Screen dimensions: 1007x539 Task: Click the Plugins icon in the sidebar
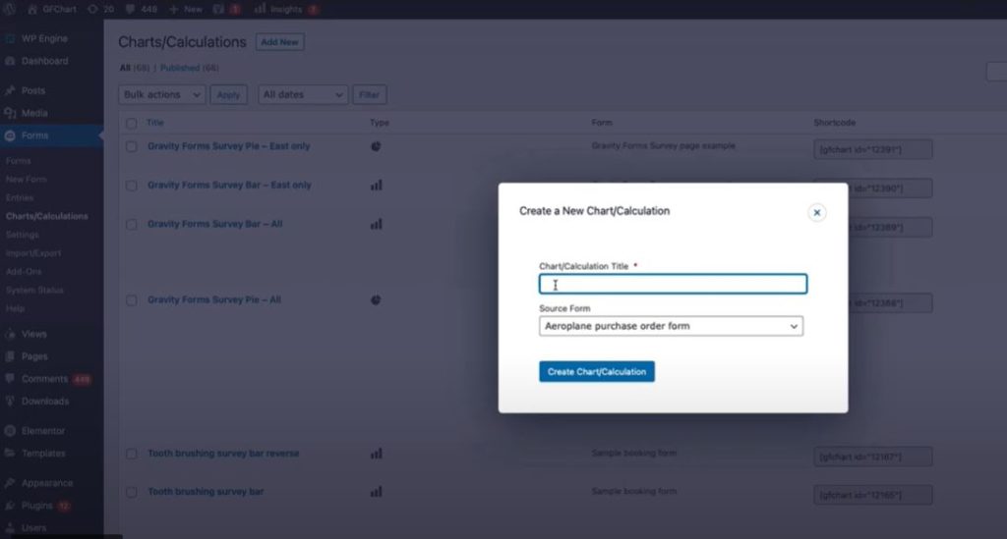point(10,506)
